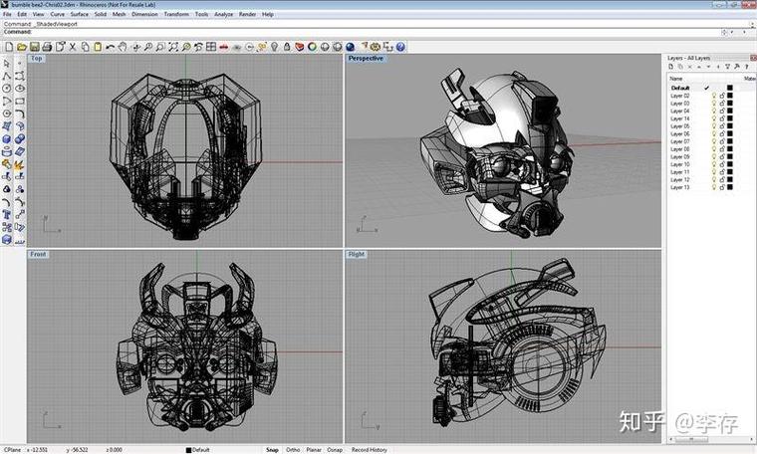Click the Filter funnel icon in Layers panel

click(x=727, y=67)
